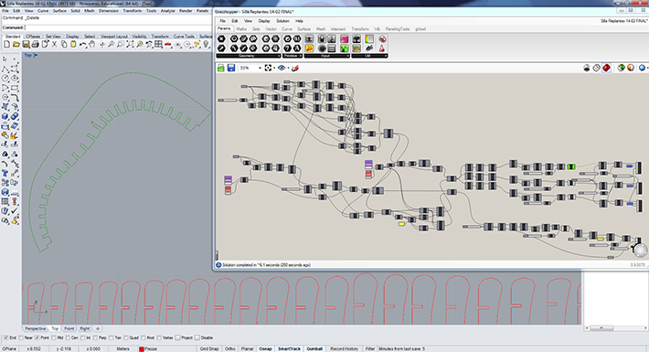Open the zoom extents dropdown arrow in Grasshopper
This screenshot has height=352, width=649.
pyautogui.click(x=274, y=68)
